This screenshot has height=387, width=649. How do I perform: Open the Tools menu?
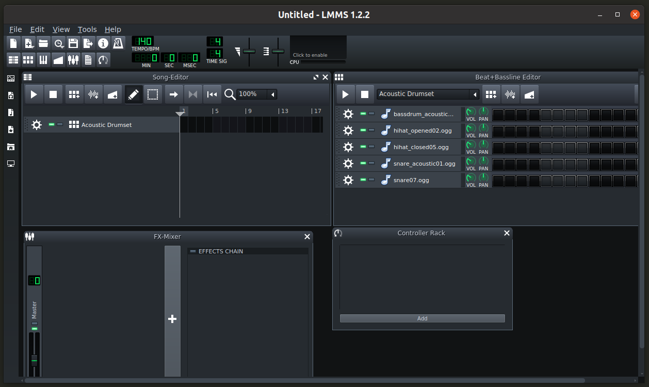click(x=87, y=29)
